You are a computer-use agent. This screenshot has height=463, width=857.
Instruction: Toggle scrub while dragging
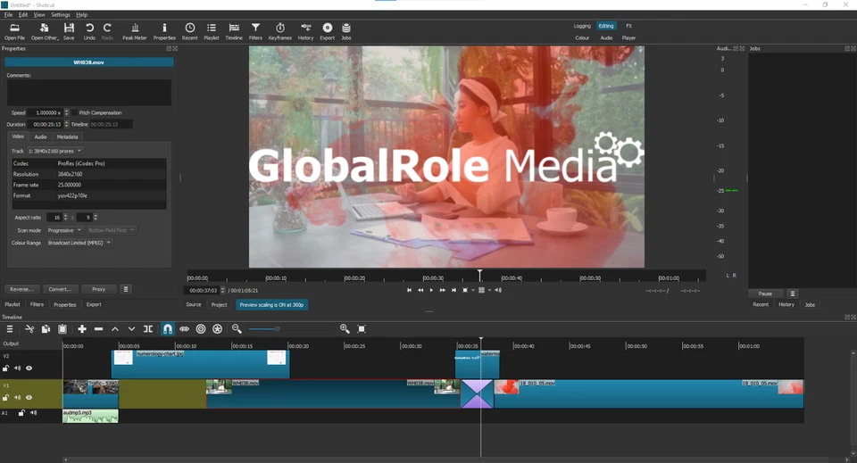(184, 328)
